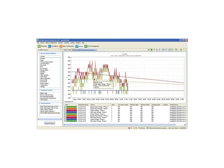
Task: Click the Generate Report button
Action: [49, 124]
